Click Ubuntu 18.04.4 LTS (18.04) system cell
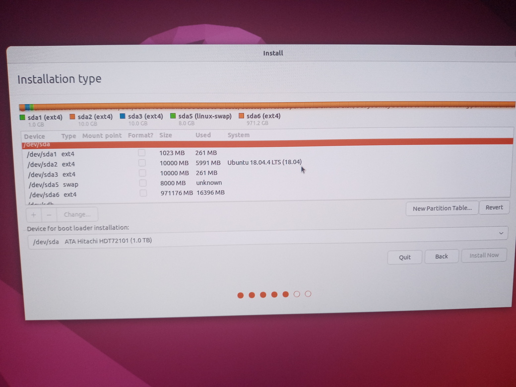The height and width of the screenshot is (387, 516). click(264, 162)
